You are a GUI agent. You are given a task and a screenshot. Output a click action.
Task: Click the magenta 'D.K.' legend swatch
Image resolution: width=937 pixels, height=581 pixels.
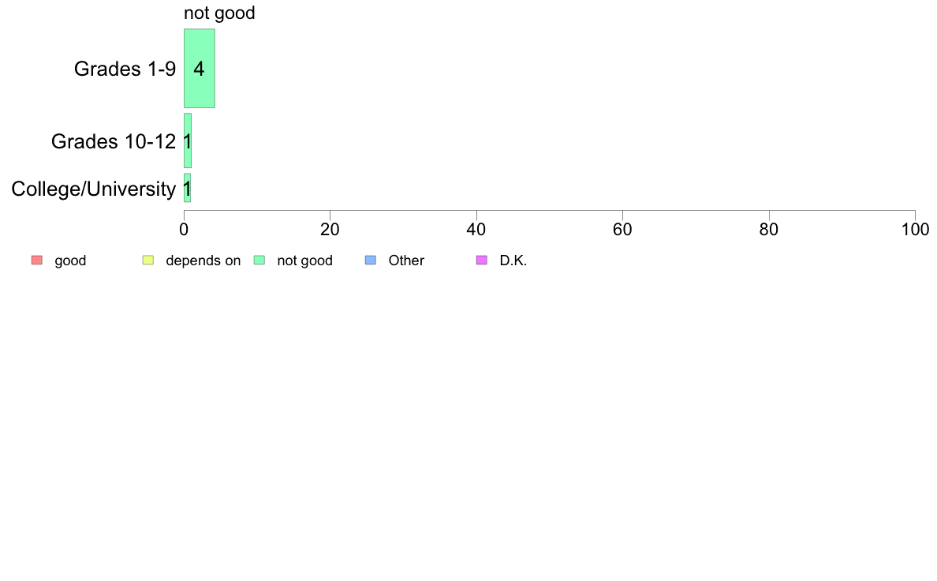(482, 261)
